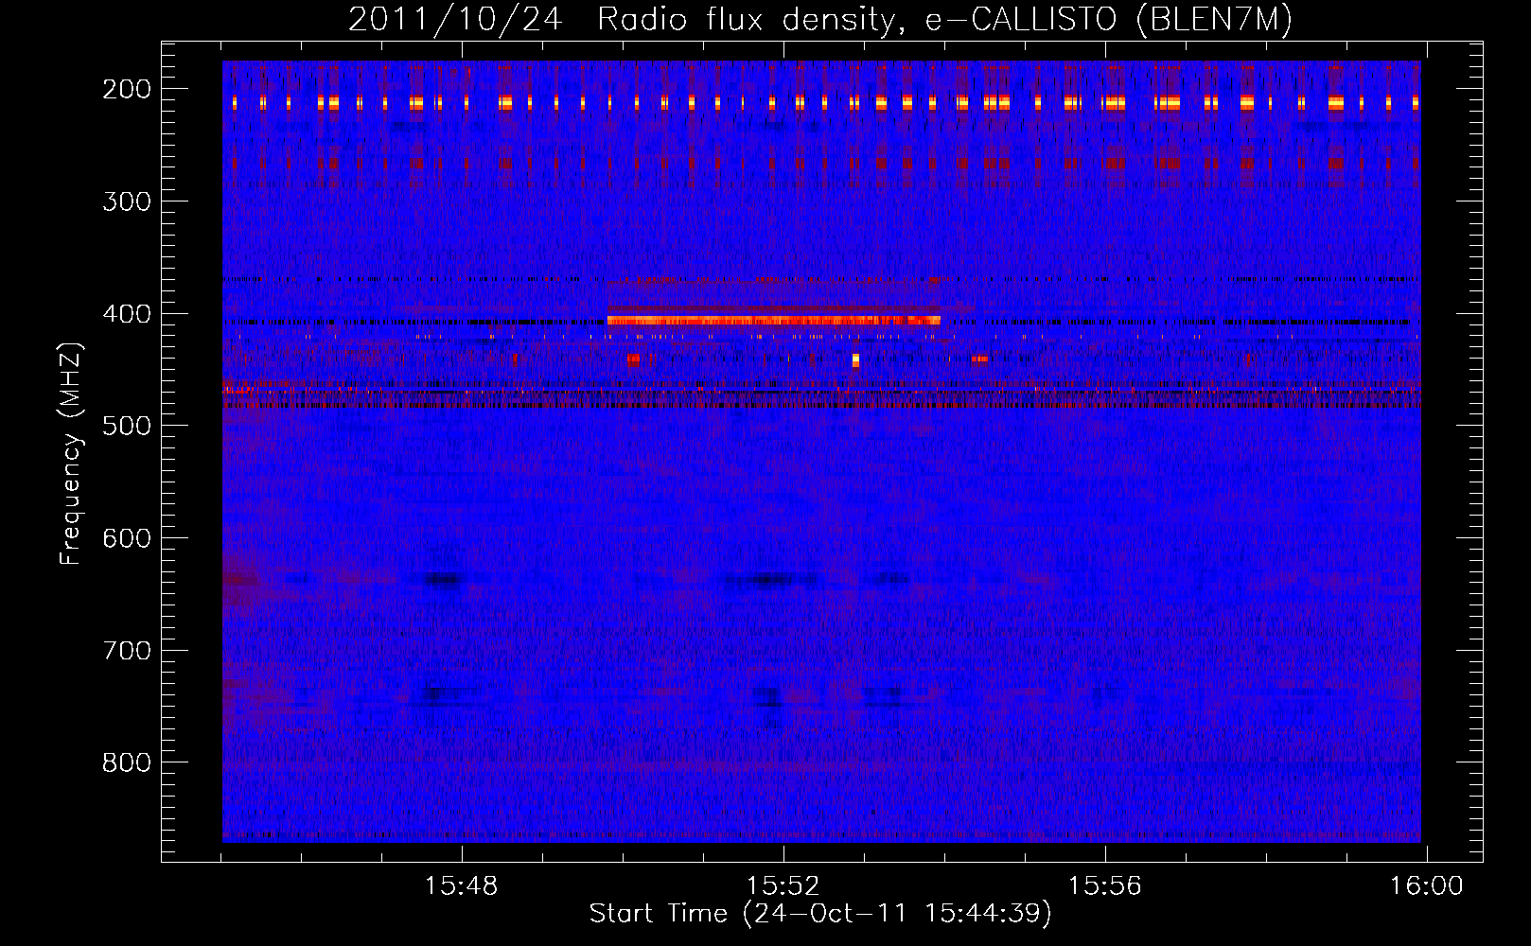Click the plot title 'Radio flux density, e-CALLISTO (BLEN7M)'

pos(944,20)
